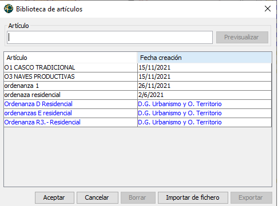Click the Exportar button
This screenshot has height=206, width=278.
(x=251, y=197)
